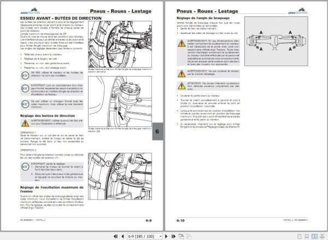The width and height of the screenshot is (328, 240).
Task: Click the first warning triangle on right page
Action: click(x=181, y=43)
